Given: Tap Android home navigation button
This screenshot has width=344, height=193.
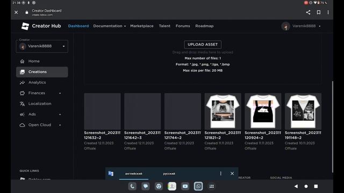Looking at the screenshot, I should [306, 186].
